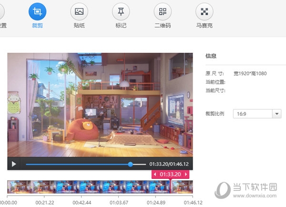
Task: Click the 16:9 crop ratio field
Action: coord(253,114)
